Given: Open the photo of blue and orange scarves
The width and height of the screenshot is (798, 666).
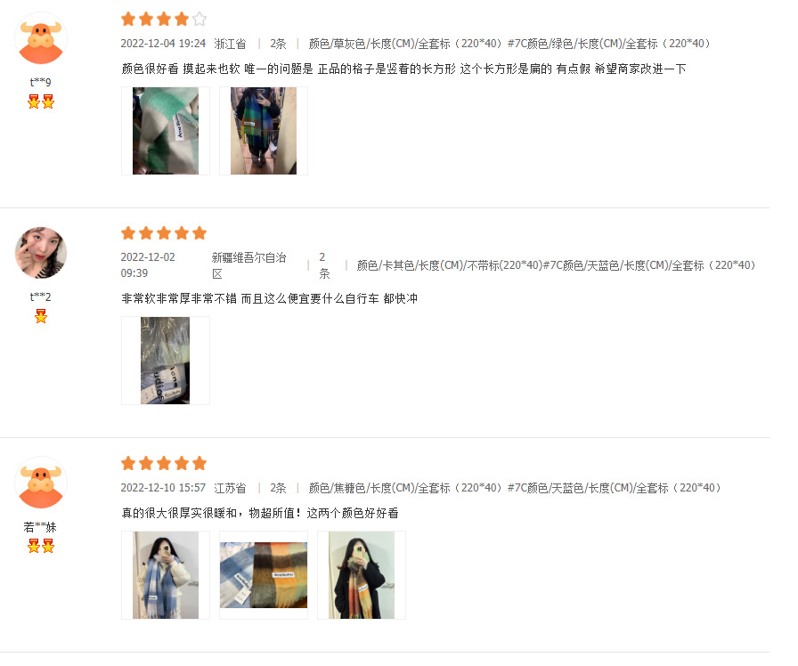Looking at the screenshot, I should 264,575.
